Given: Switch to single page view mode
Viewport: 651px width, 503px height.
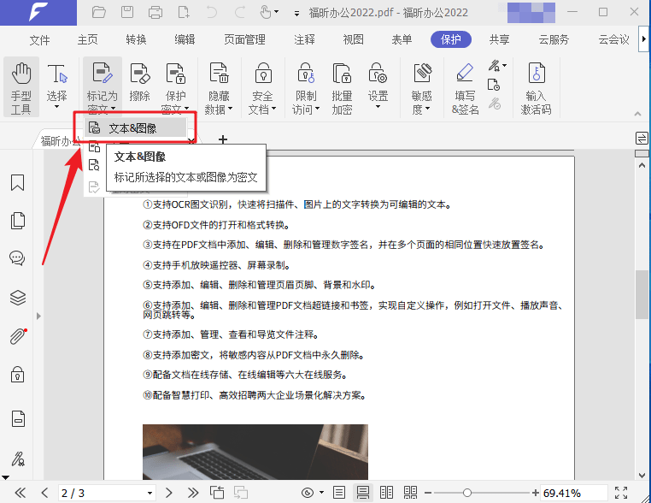Looking at the screenshot, I should (x=339, y=493).
